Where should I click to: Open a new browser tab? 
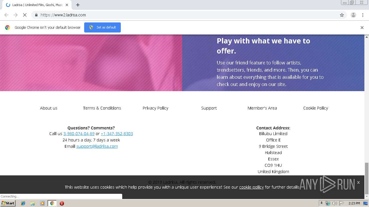click(x=78, y=5)
